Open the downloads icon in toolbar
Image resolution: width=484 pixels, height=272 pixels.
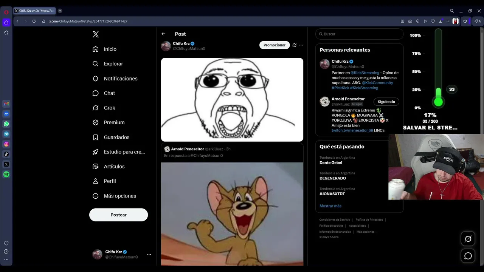[x=440, y=21]
